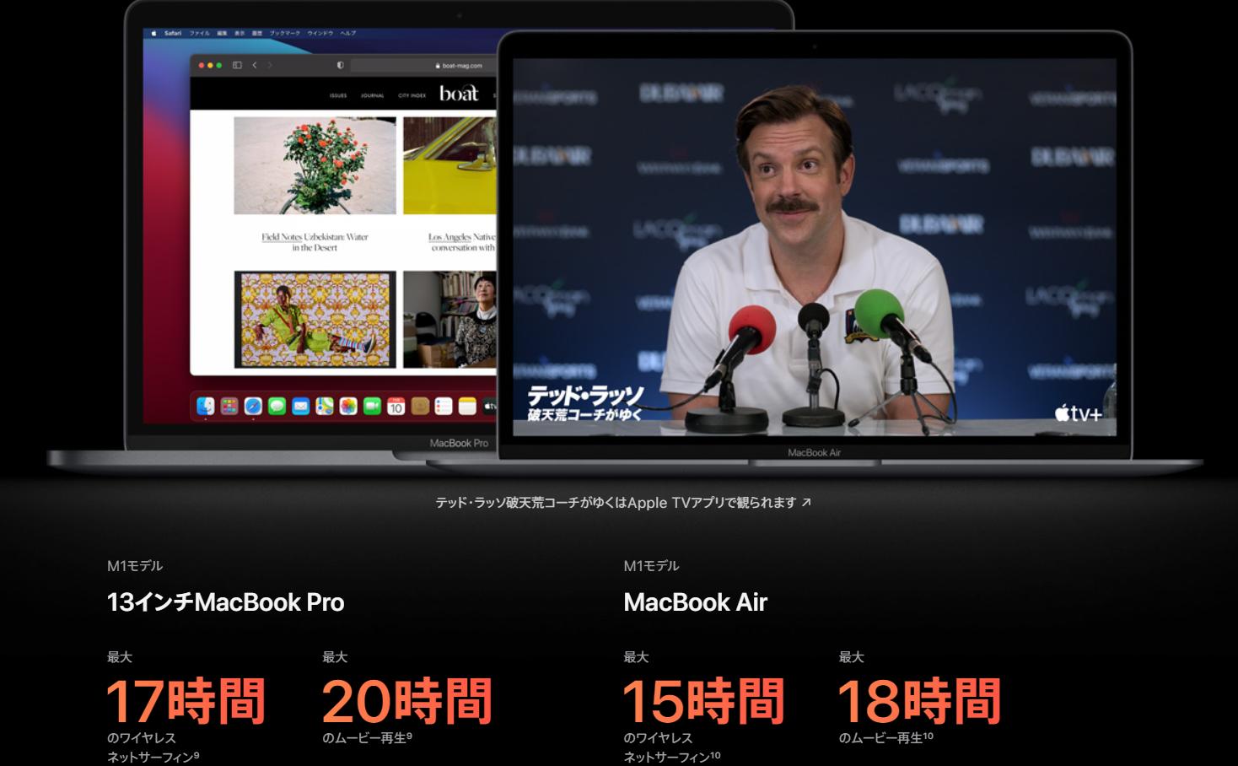Open the 編集 menu in the menu bar
1238x766 pixels.
pyautogui.click(x=222, y=33)
